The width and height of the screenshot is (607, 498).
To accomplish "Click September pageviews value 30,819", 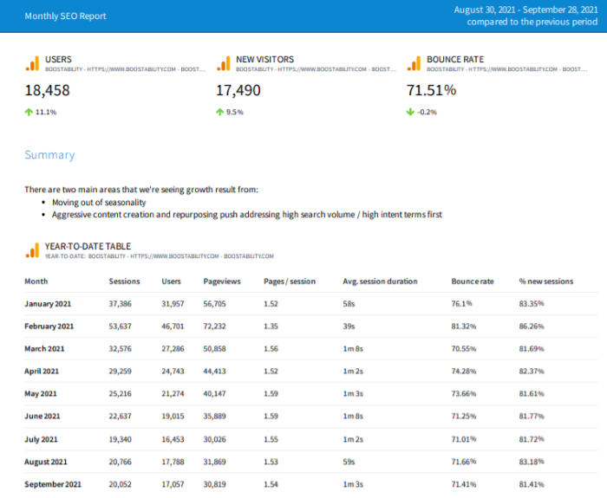I will (x=214, y=484).
